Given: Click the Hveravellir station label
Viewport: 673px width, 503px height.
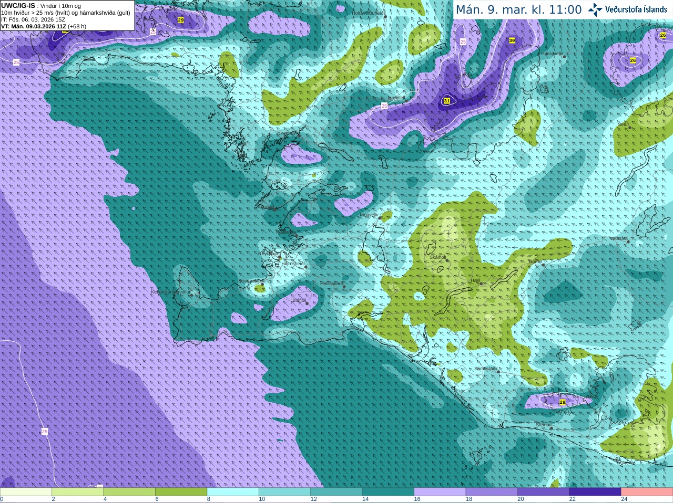Looking at the screenshot, I should [552, 54].
